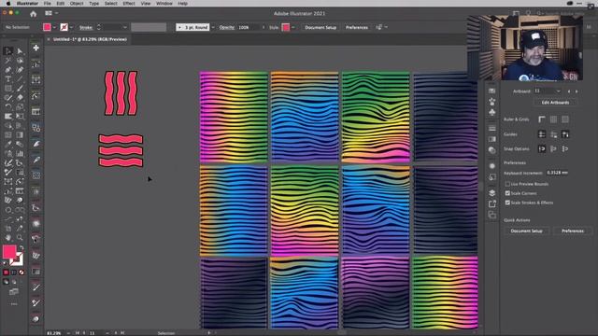Toggle the document grid button
Image resolution: width=598 pixels, height=336 pixels.
tap(553, 119)
